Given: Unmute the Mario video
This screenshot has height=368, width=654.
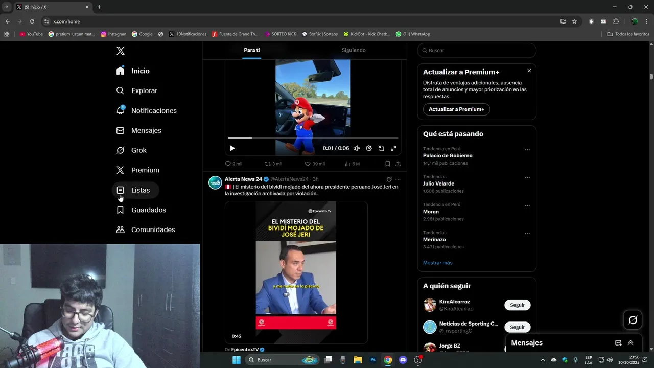Looking at the screenshot, I should 357,148.
